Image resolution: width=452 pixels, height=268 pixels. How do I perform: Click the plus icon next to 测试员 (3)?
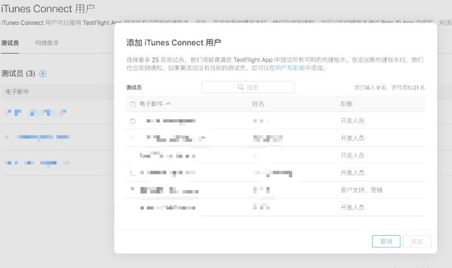[43, 74]
